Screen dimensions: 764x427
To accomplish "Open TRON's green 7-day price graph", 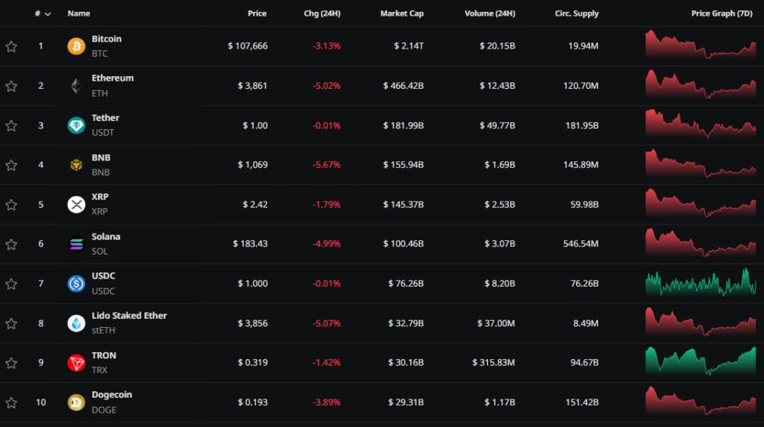I will point(700,362).
